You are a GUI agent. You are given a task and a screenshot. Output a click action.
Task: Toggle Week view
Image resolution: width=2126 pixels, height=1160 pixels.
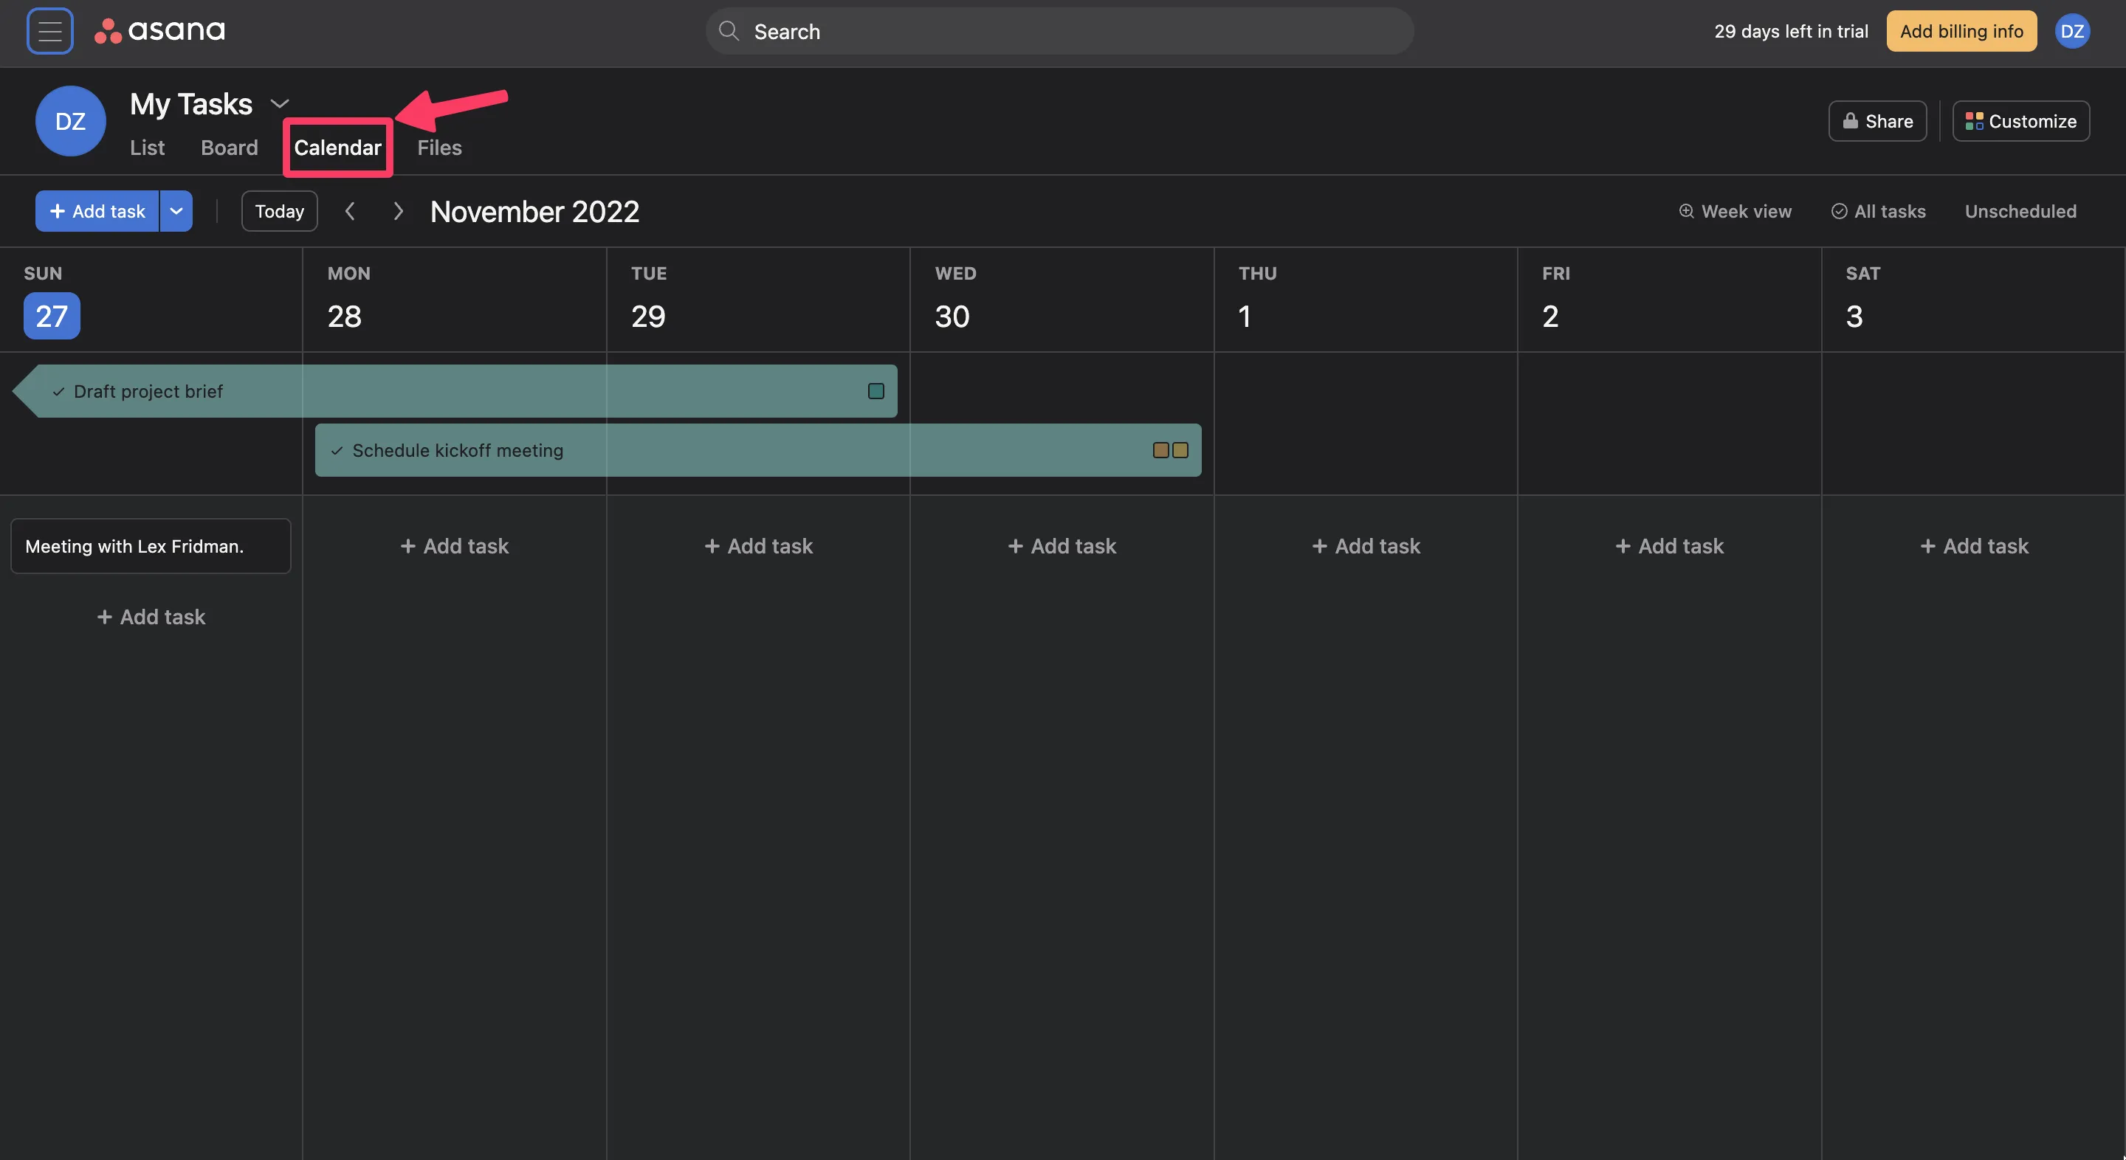point(1735,211)
